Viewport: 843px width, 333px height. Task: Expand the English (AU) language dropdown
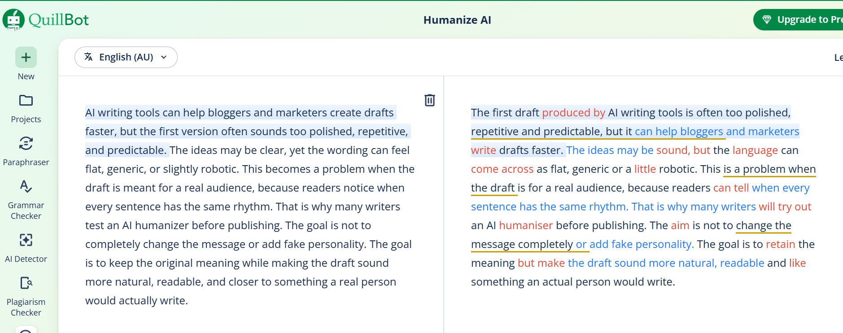pyautogui.click(x=126, y=57)
